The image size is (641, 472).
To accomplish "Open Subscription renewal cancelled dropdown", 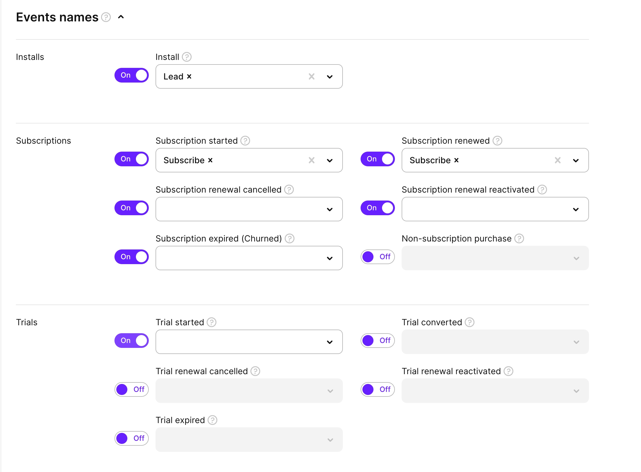I will [330, 209].
